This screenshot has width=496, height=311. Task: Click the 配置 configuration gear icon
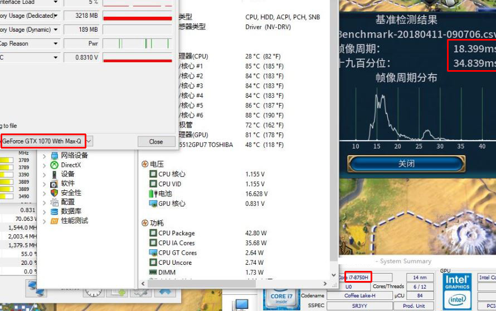tap(55, 202)
